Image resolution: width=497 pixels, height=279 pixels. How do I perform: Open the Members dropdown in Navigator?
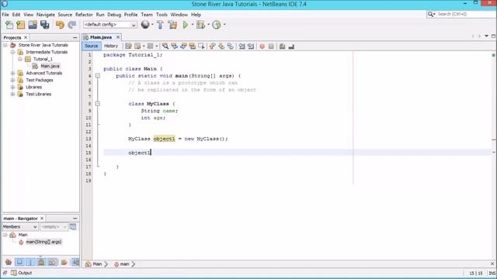pos(20,227)
